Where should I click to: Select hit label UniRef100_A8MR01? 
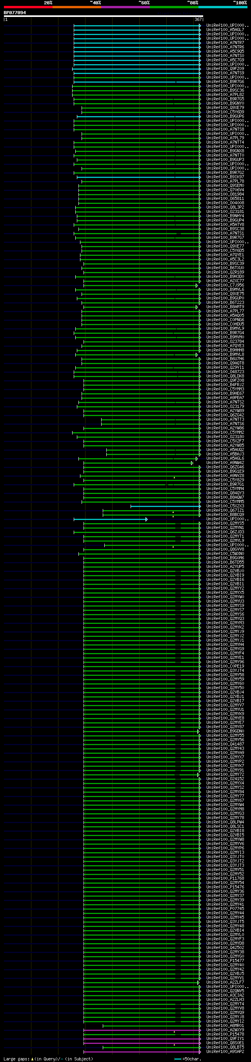point(225,1026)
